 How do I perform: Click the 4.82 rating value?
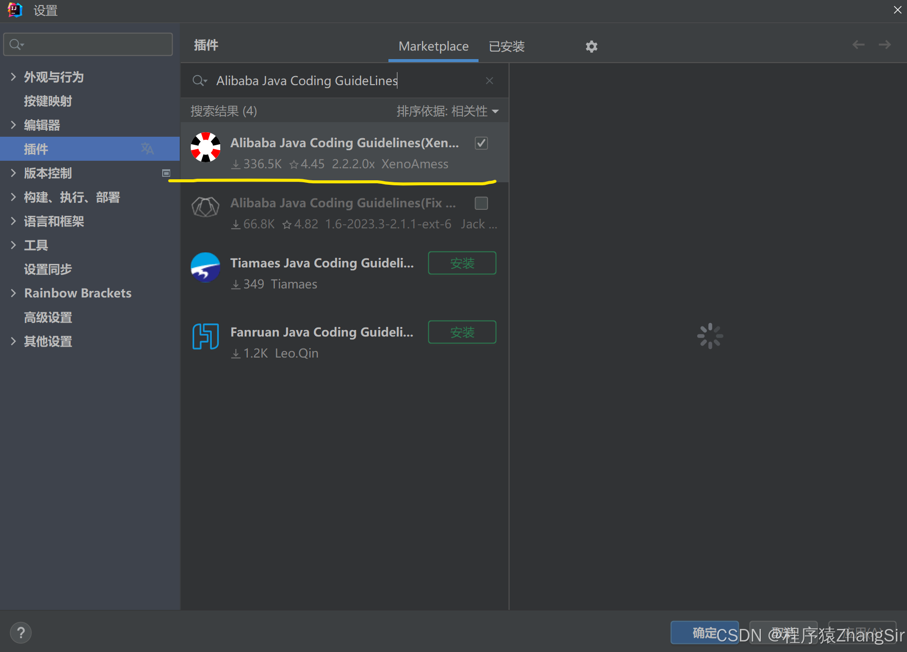(306, 224)
